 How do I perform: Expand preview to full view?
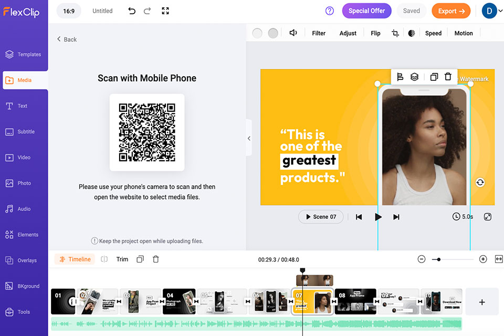pos(487,217)
